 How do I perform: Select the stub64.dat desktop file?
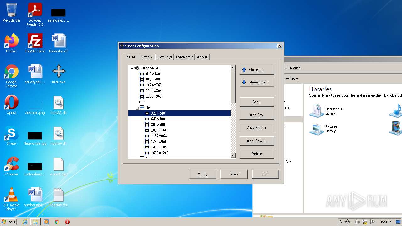pos(58,166)
